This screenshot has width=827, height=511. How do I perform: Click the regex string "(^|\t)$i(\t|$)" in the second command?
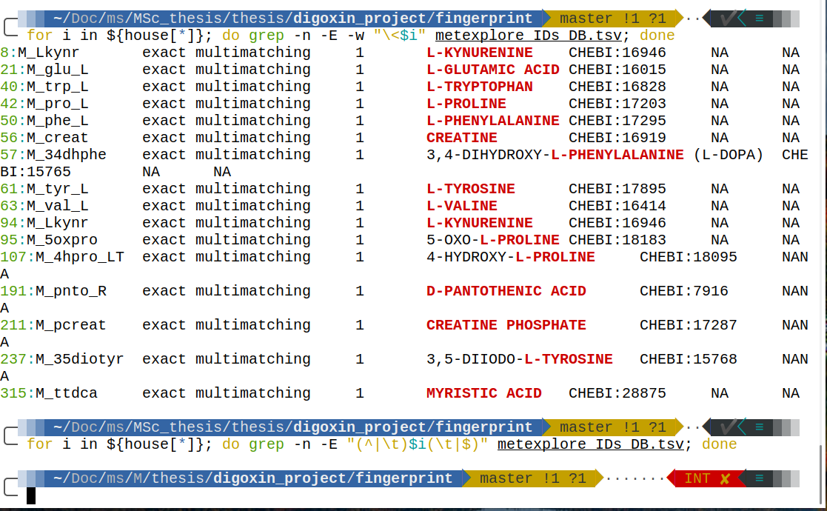(x=418, y=444)
